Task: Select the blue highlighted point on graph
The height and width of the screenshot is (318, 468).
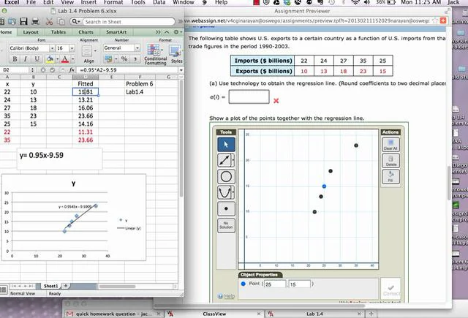Action: [x=324, y=186]
